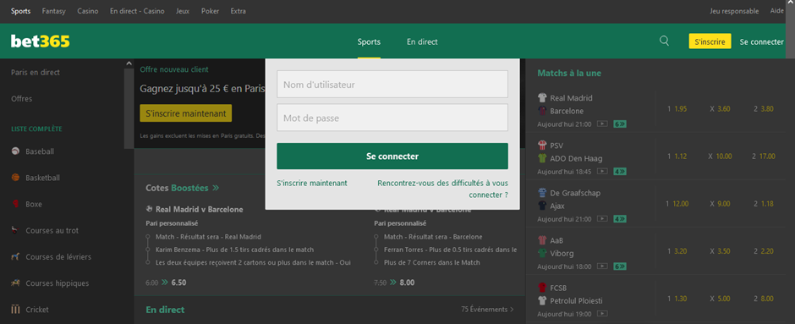Image resolution: width=795 pixels, height=324 pixels.
Task: Click the Barcelone jersey icon
Action: (x=542, y=111)
